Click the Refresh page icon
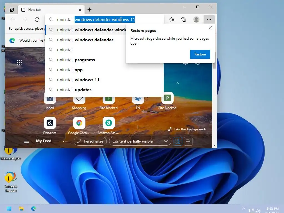Screen dimensions: 284x213 [37, 19]
